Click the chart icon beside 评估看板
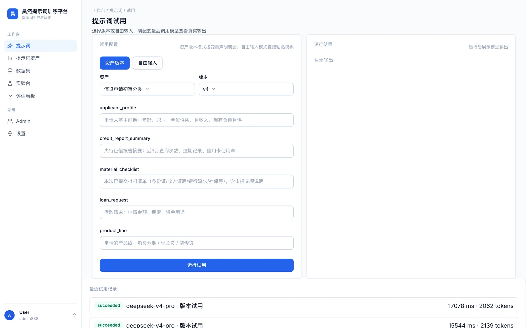Image resolution: width=526 pixels, height=328 pixels. [x=10, y=96]
